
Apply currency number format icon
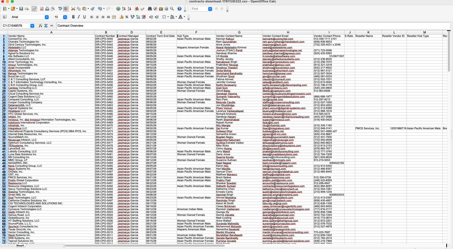[122, 17]
